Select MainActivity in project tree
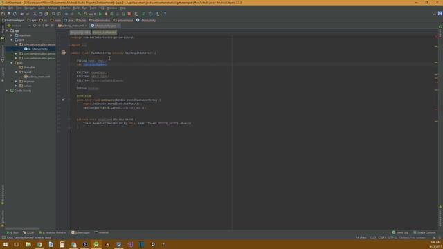 [39, 49]
